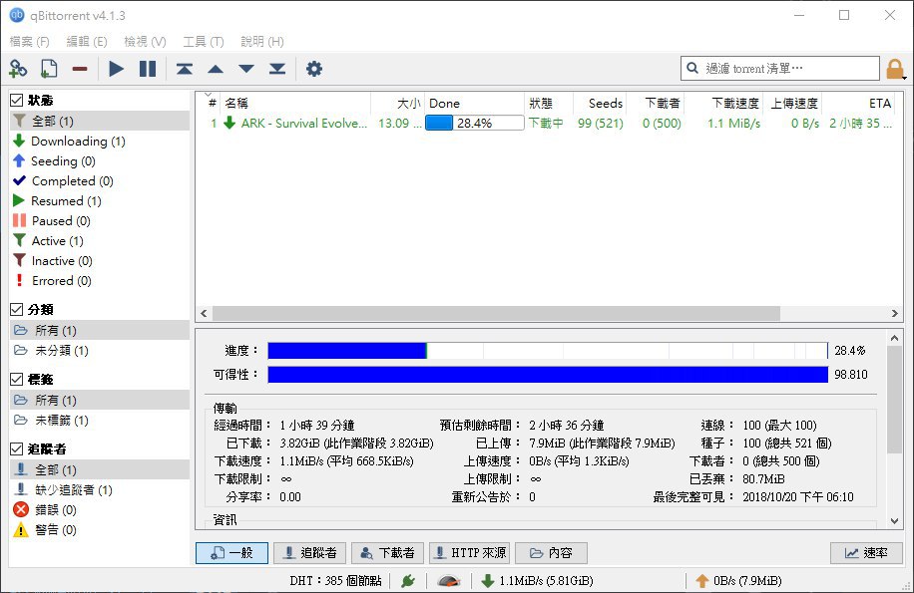Click the lock UI padlock icon
This screenshot has width=914, height=593.
coord(895,69)
